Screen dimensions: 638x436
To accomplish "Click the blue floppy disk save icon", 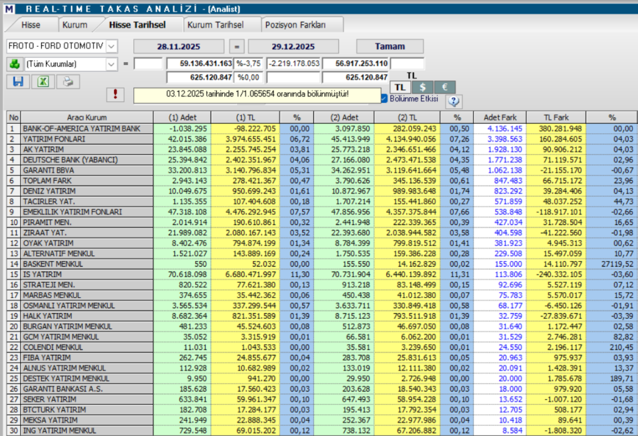I will [x=18, y=82].
